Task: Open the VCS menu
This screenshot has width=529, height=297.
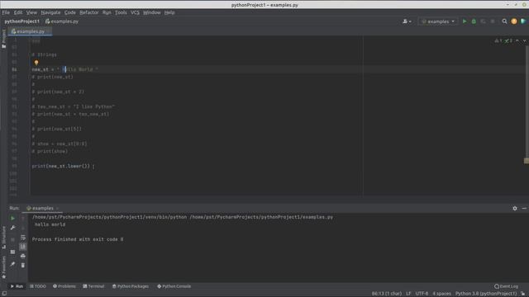Action: pyautogui.click(x=135, y=12)
